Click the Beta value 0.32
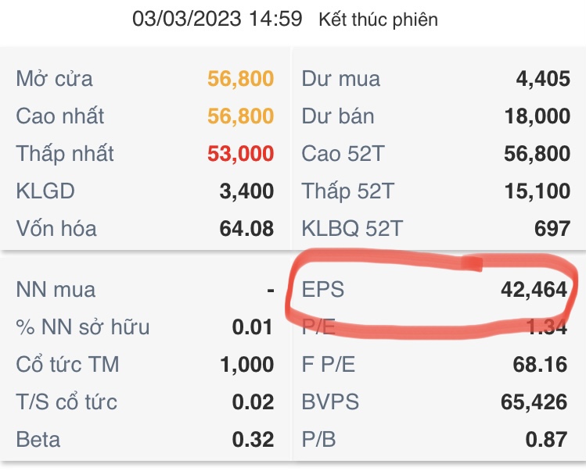 (253, 440)
